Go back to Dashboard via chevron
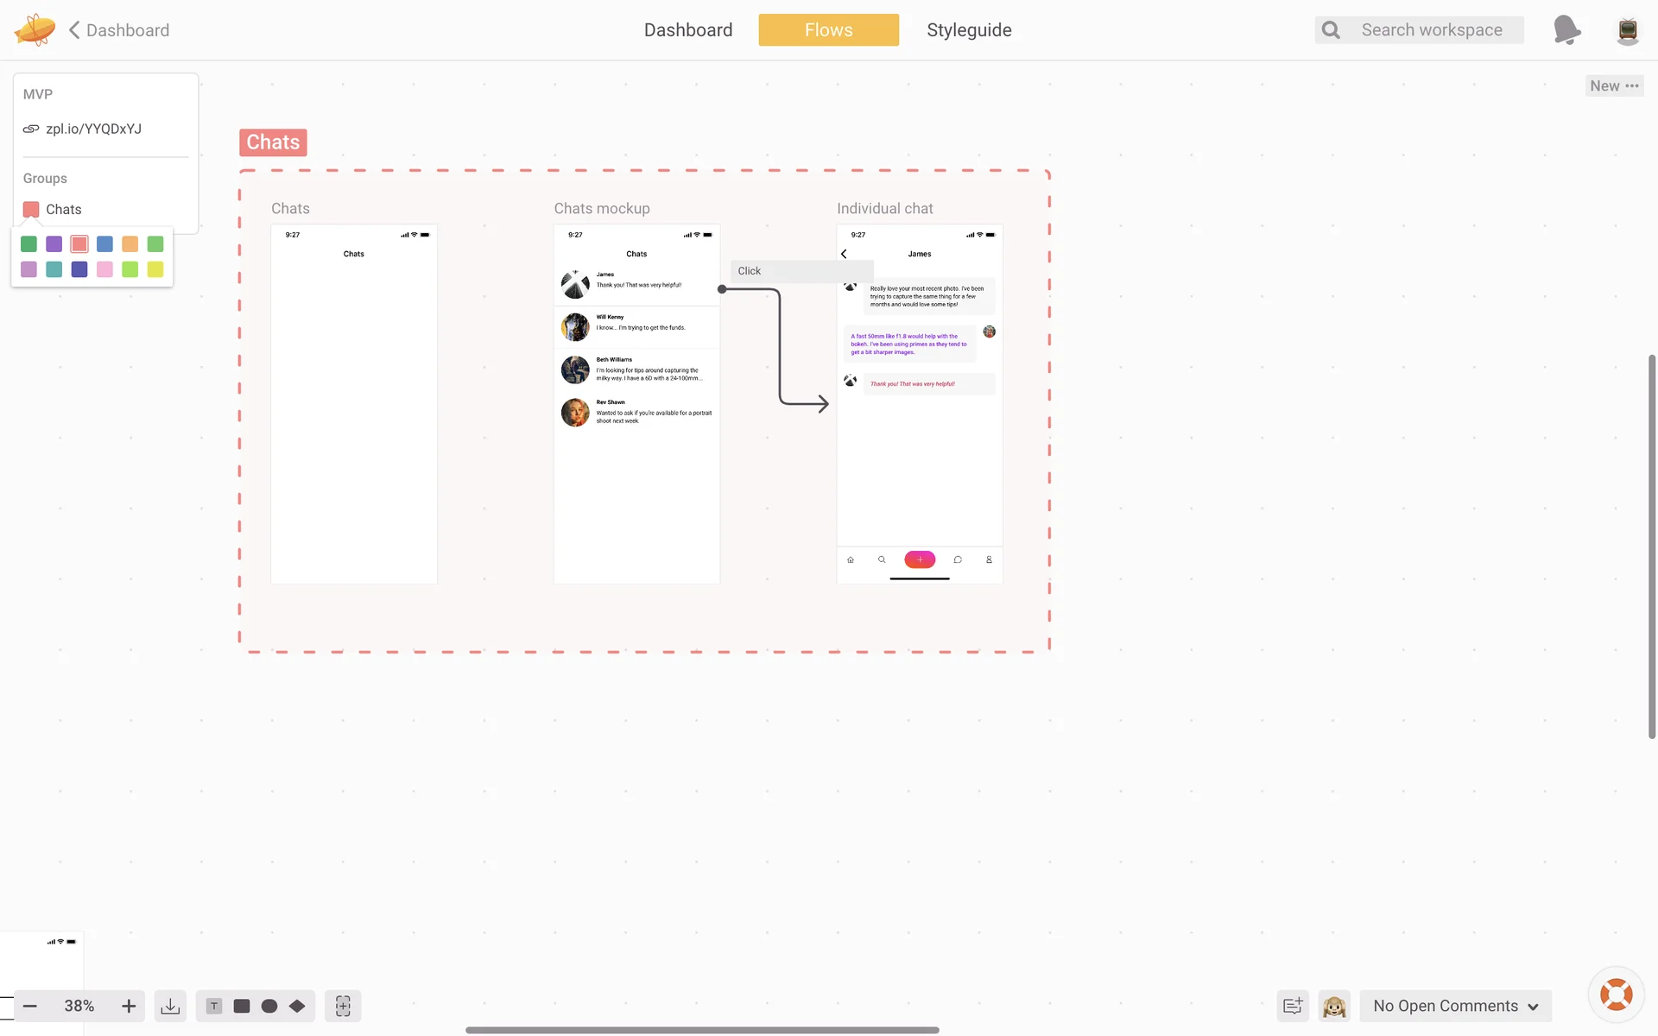The height and width of the screenshot is (1036, 1658). [x=74, y=30]
